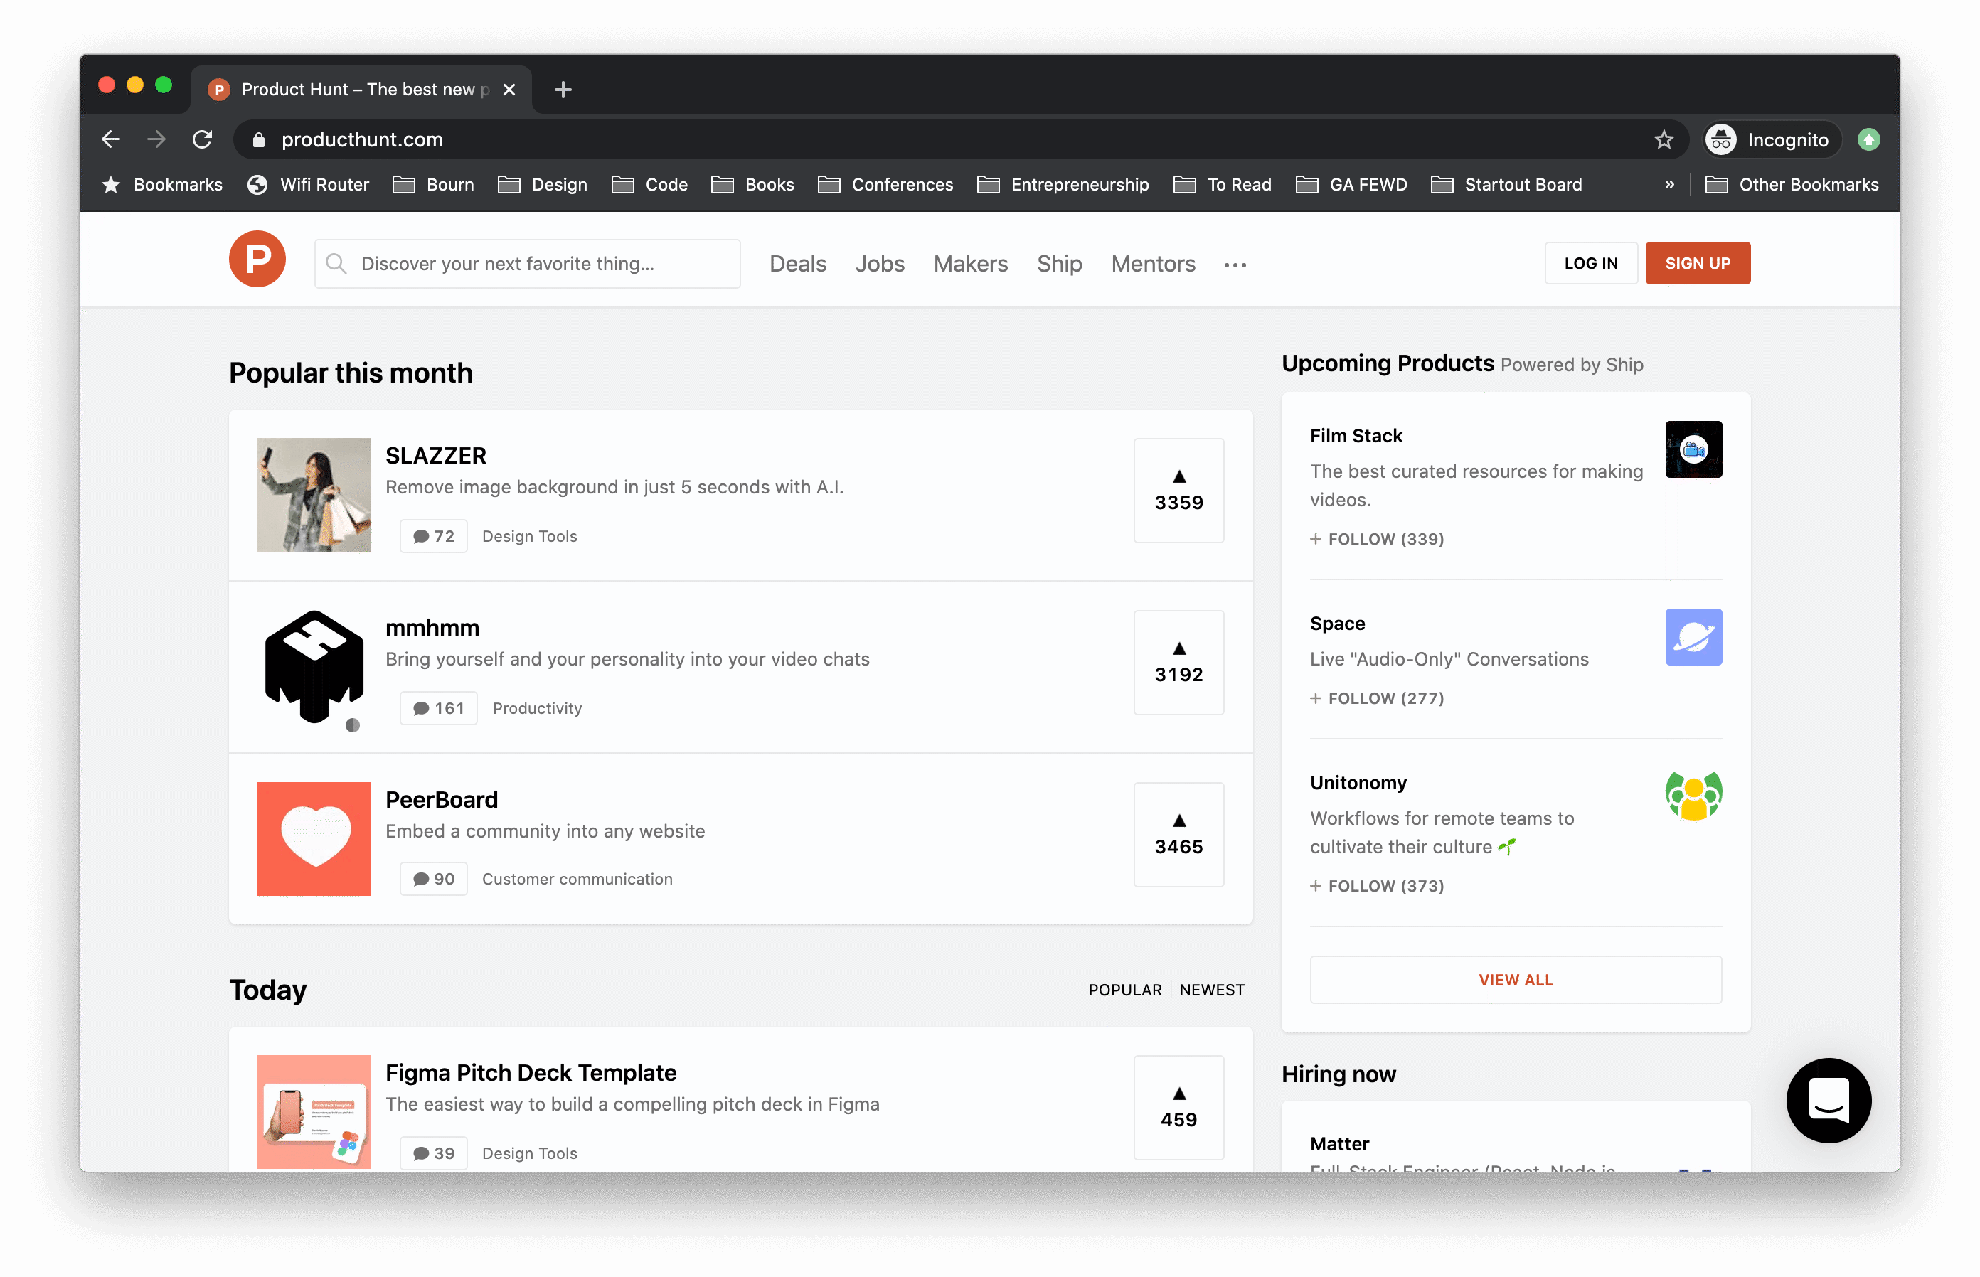Open the Conferences bookmarks folder
Screen dimensions: 1980x1277
point(886,184)
